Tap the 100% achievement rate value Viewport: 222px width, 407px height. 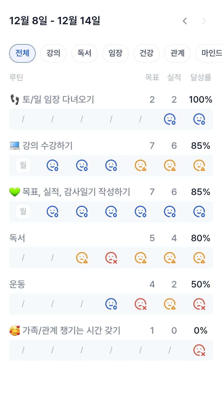[200, 99]
